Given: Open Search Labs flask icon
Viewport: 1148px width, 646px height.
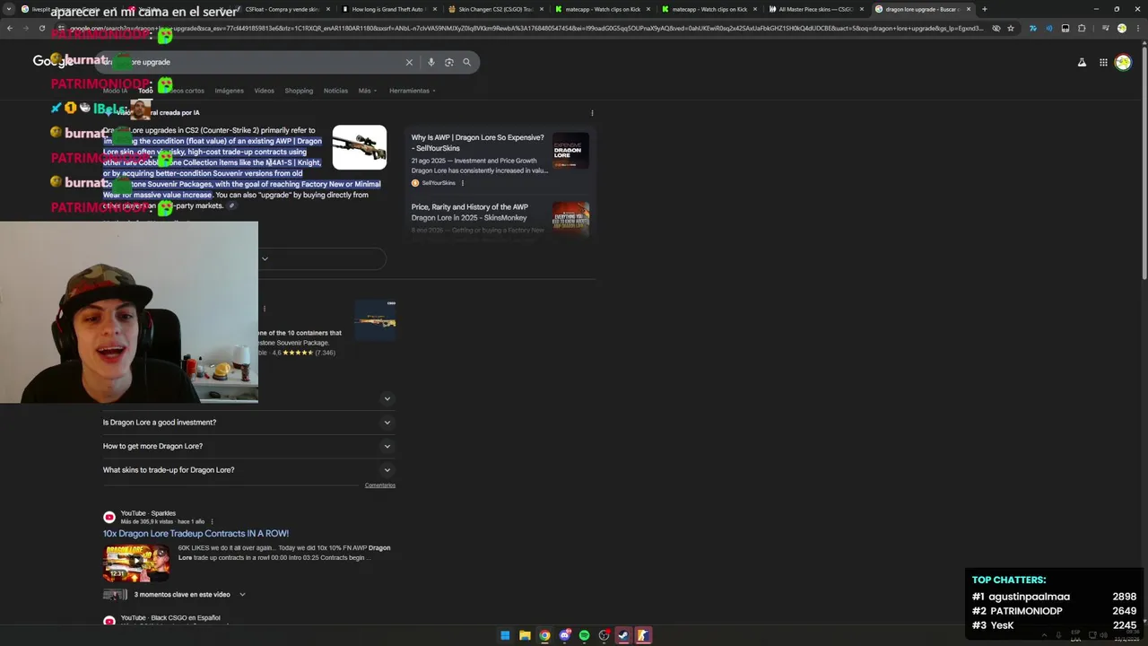Looking at the screenshot, I should click(1082, 62).
